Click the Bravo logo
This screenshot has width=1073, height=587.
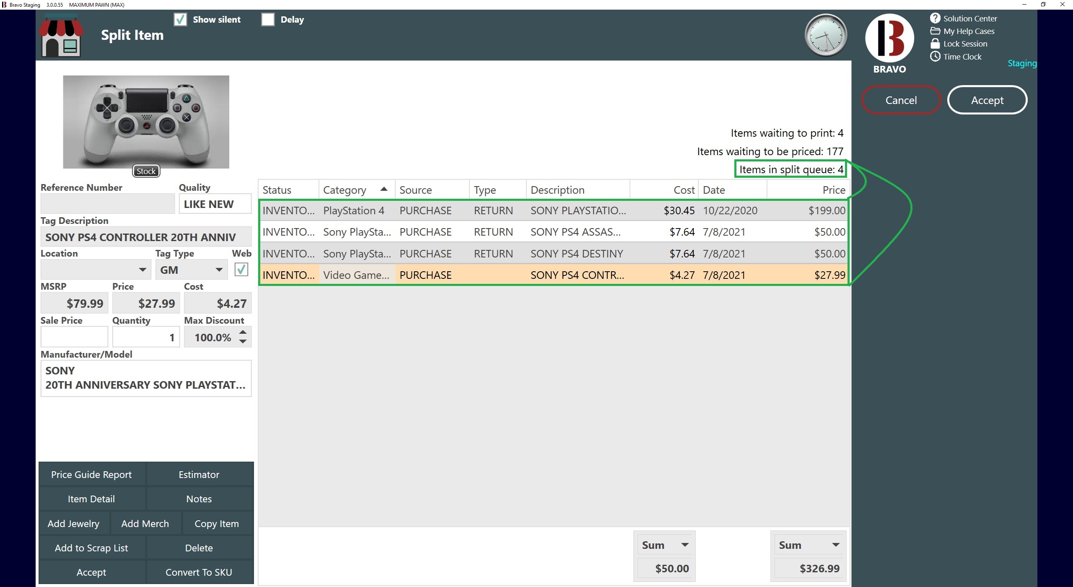(889, 38)
